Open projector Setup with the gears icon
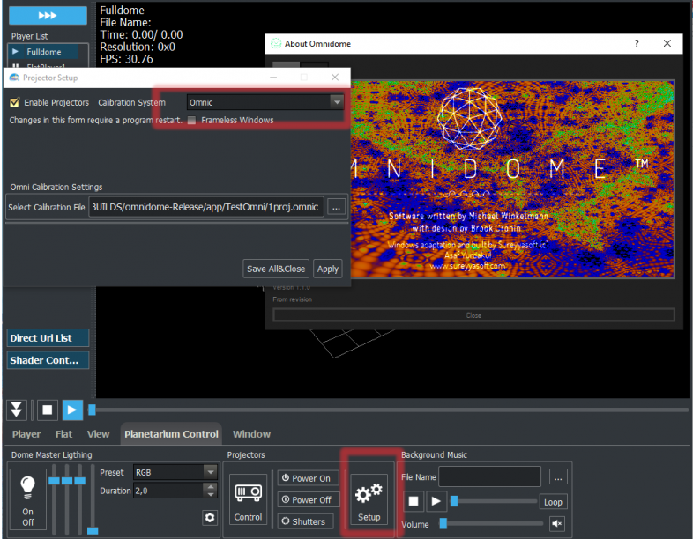This screenshot has height=539, width=693. point(369,499)
